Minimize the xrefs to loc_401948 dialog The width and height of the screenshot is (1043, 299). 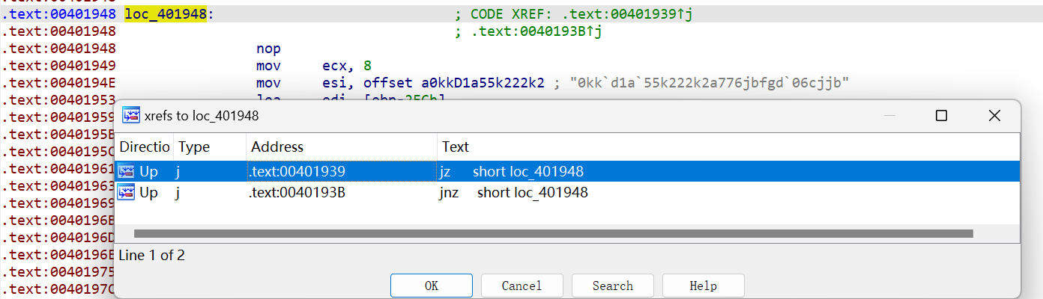(x=889, y=116)
